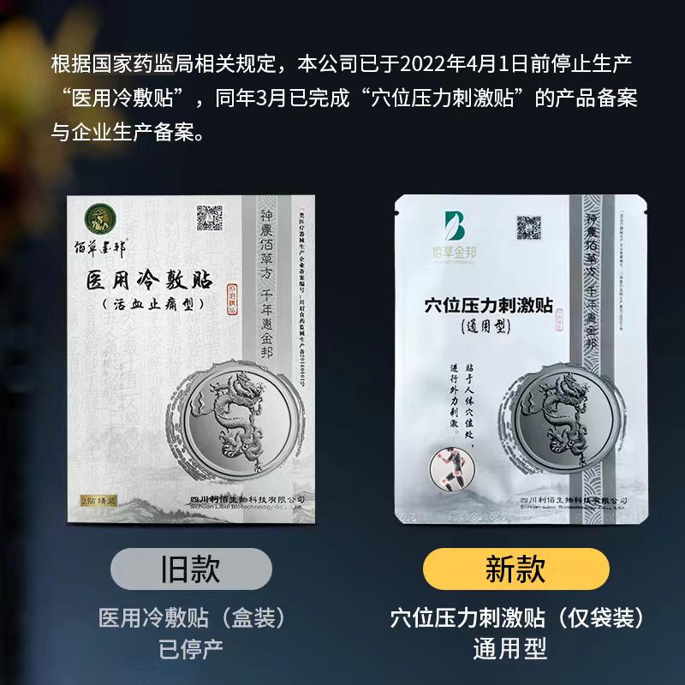Click 穴位压力刺激贴（仅袋装）caption text
This screenshot has width=685, height=685.
(516, 617)
